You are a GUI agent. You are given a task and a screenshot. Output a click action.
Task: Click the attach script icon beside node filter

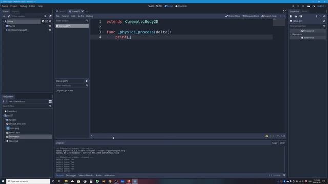click(50, 16)
